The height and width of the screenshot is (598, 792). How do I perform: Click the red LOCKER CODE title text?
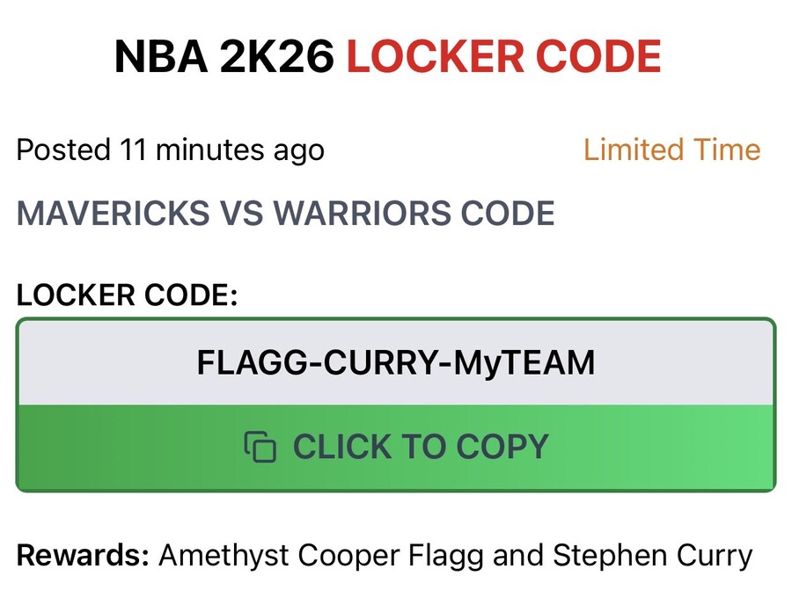click(503, 57)
